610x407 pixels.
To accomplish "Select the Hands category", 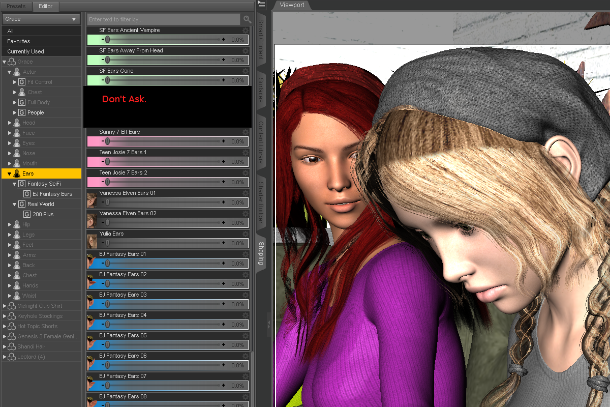I will pyautogui.click(x=30, y=285).
